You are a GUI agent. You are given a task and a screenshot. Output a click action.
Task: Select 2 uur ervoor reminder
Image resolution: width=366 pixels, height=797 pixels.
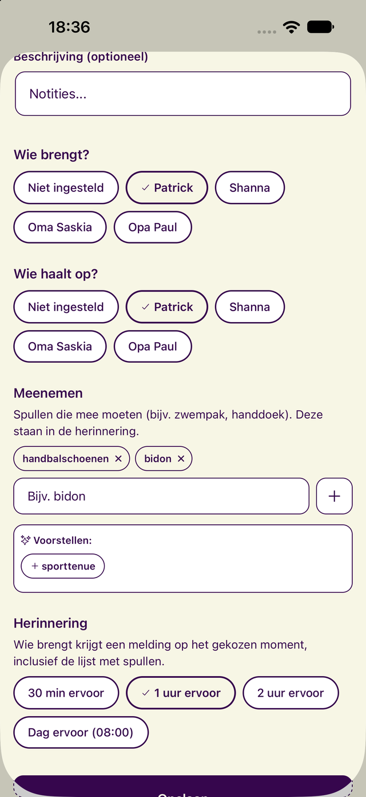pyautogui.click(x=291, y=693)
